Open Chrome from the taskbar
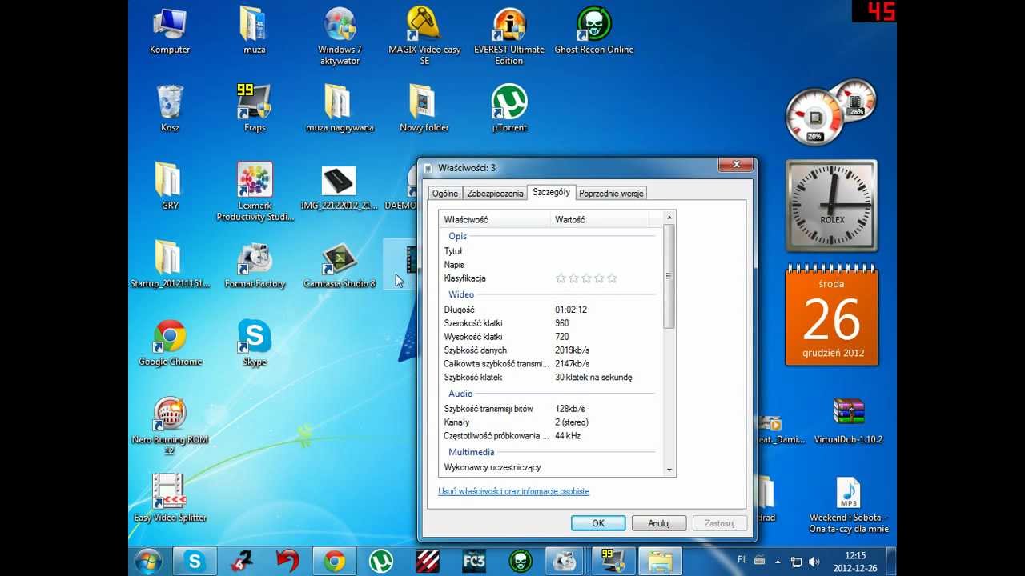The height and width of the screenshot is (576, 1025). 335,561
